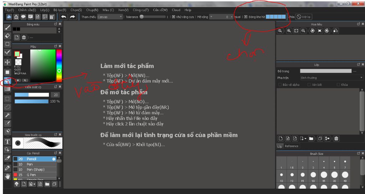Add new layer in Lớp panel
365x194 pixels.
(x=281, y=138)
